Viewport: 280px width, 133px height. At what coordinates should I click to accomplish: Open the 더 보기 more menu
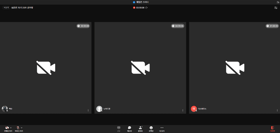(x=162, y=129)
